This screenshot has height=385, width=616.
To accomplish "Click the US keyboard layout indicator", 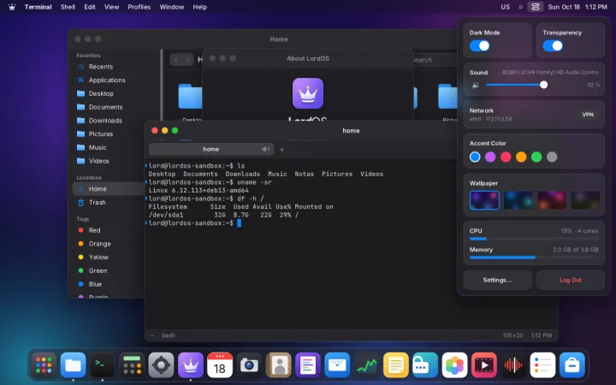I will 506,7.
